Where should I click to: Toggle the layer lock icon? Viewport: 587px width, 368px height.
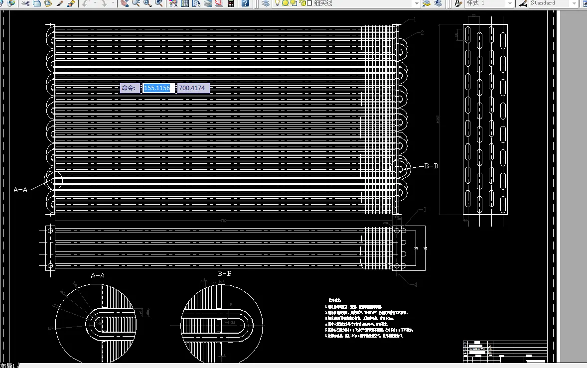302,3
